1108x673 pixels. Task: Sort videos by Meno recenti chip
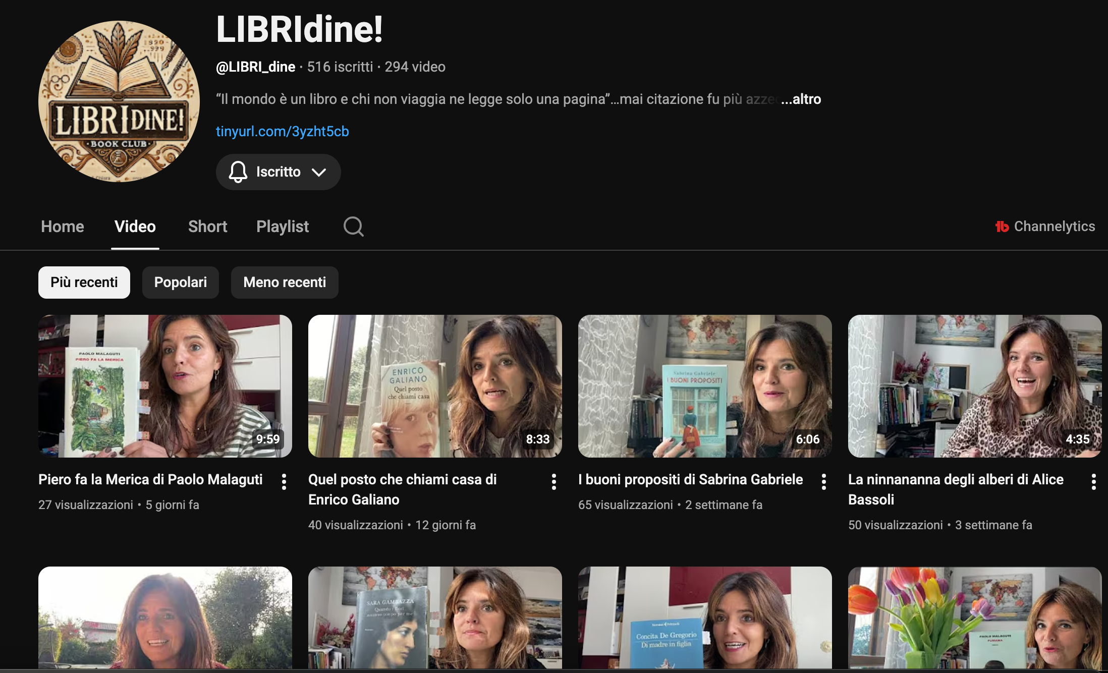pyautogui.click(x=285, y=283)
